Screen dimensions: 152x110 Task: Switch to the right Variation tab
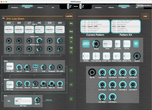point(98,7)
